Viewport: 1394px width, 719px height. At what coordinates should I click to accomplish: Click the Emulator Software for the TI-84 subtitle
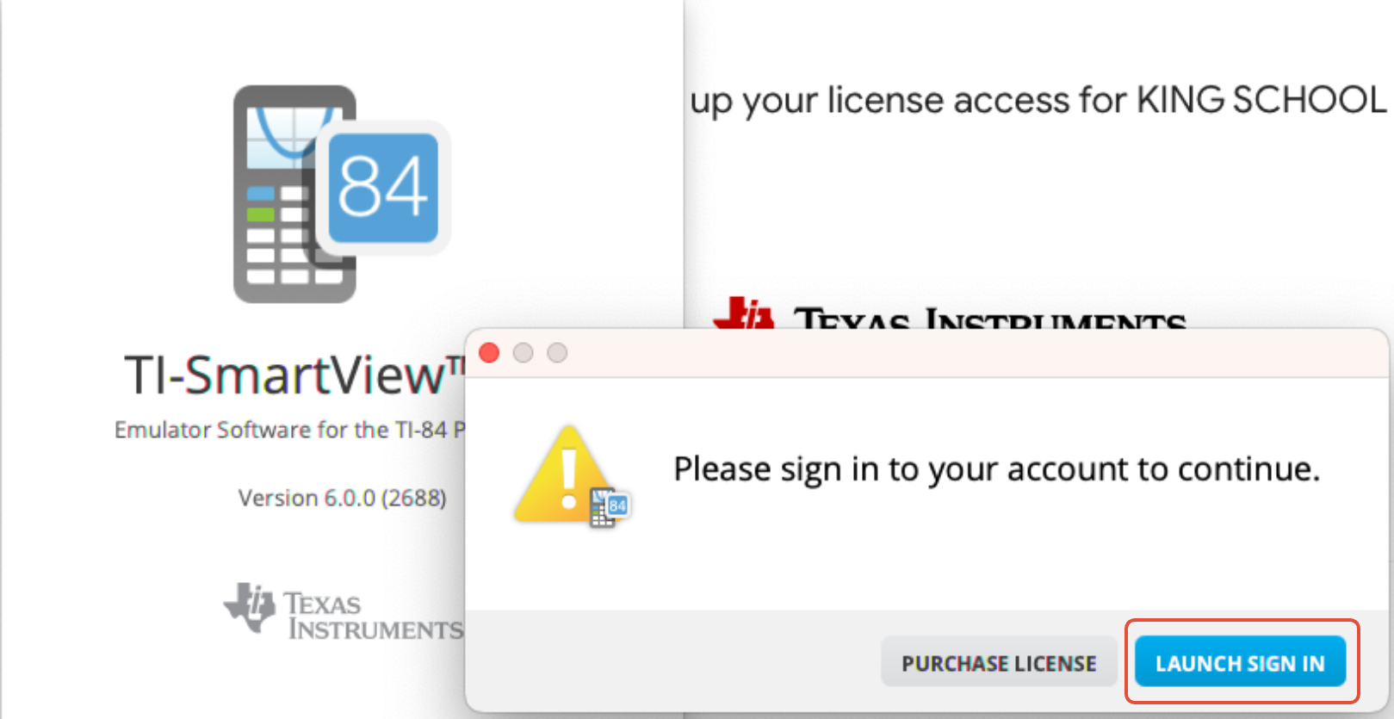click(x=290, y=429)
